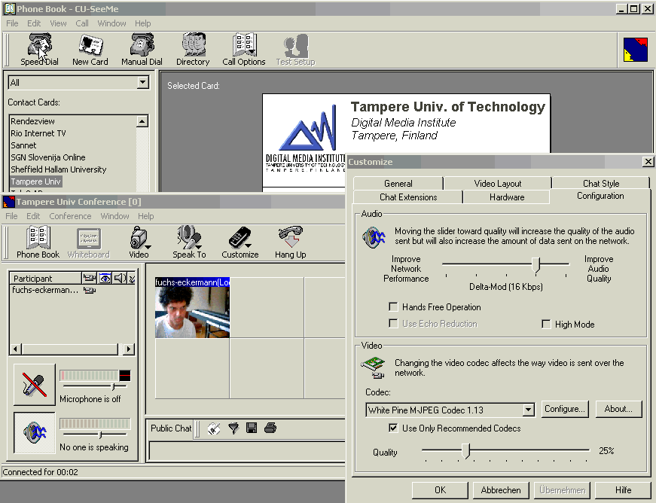Click the Phone Book icon in conference toolbar

(38, 242)
